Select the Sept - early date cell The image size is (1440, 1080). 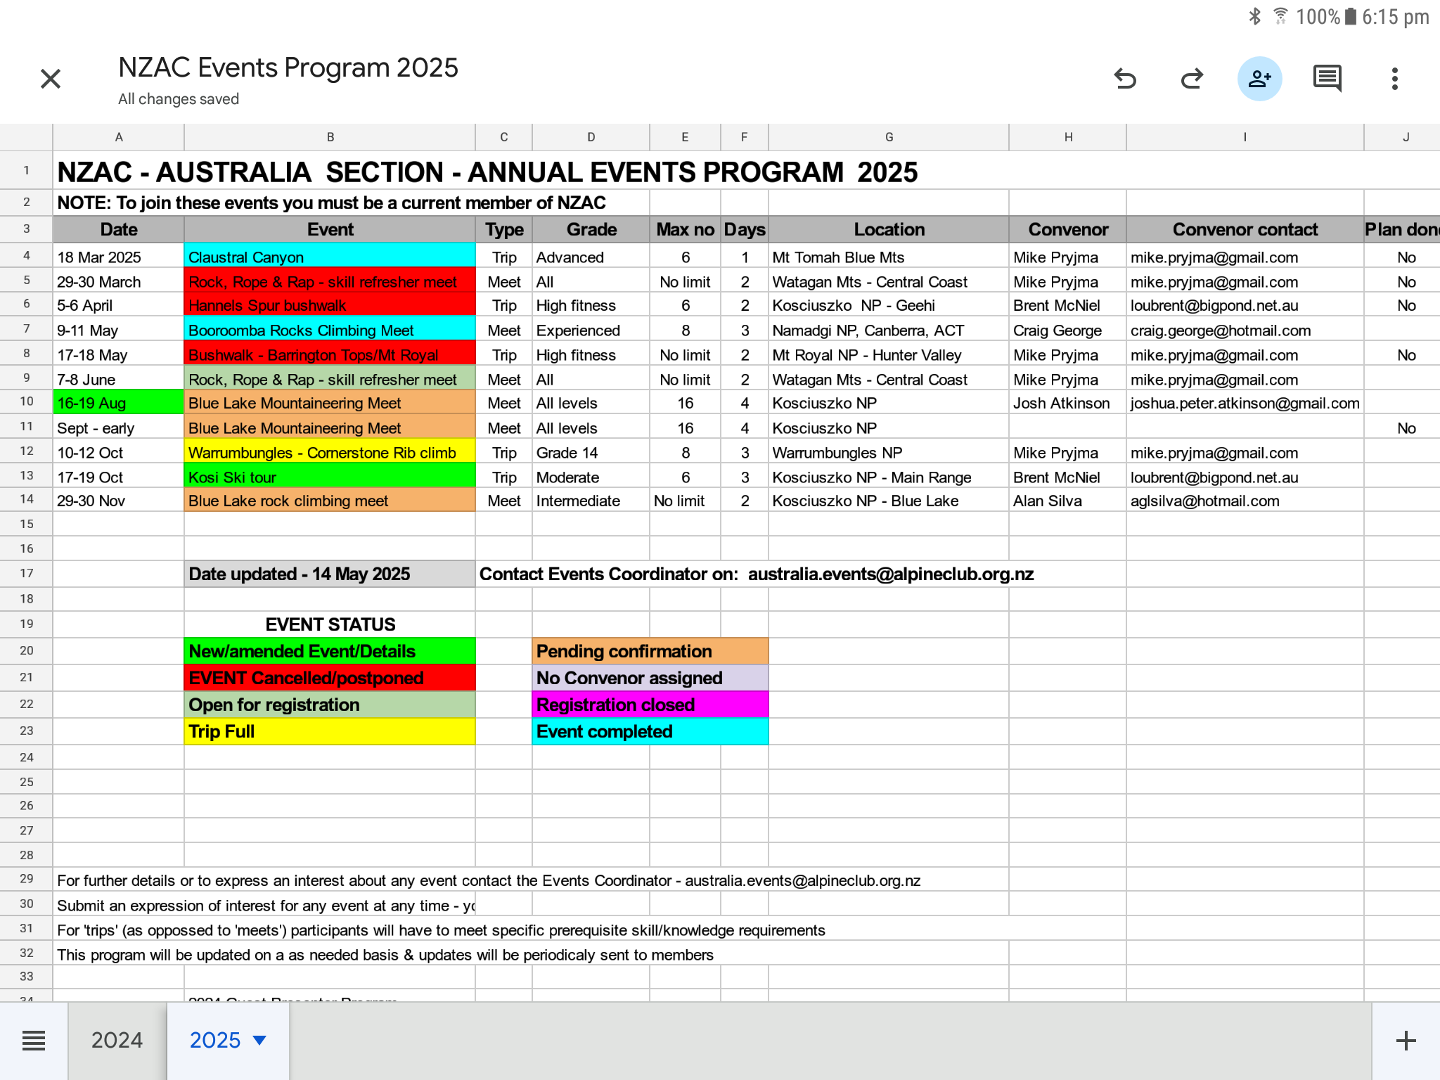119,427
